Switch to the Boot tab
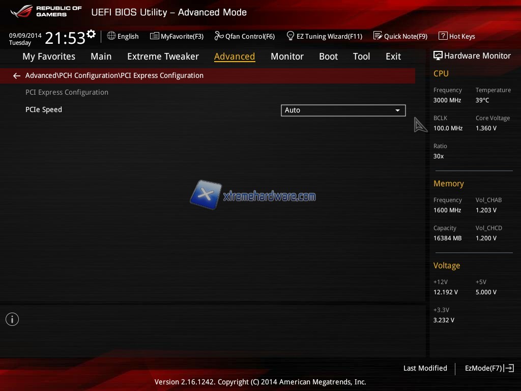Screen dimensions: 521x391 coord(328,57)
